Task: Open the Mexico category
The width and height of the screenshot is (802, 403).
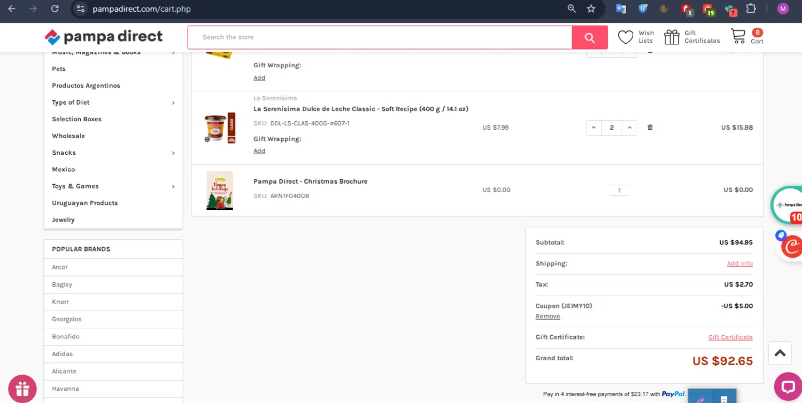Action: pyautogui.click(x=63, y=169)
